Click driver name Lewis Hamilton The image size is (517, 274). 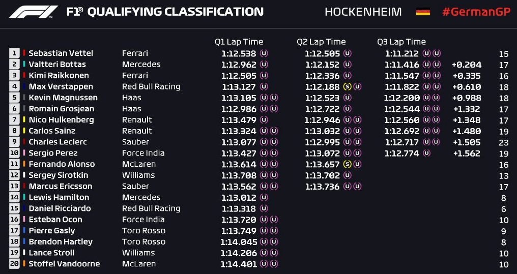click(x=59, y=197)
